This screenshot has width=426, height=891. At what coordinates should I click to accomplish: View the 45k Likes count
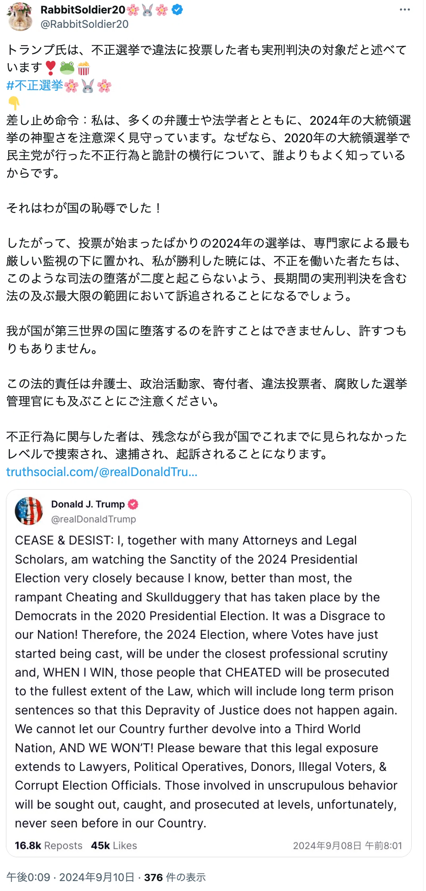point(114,845)
